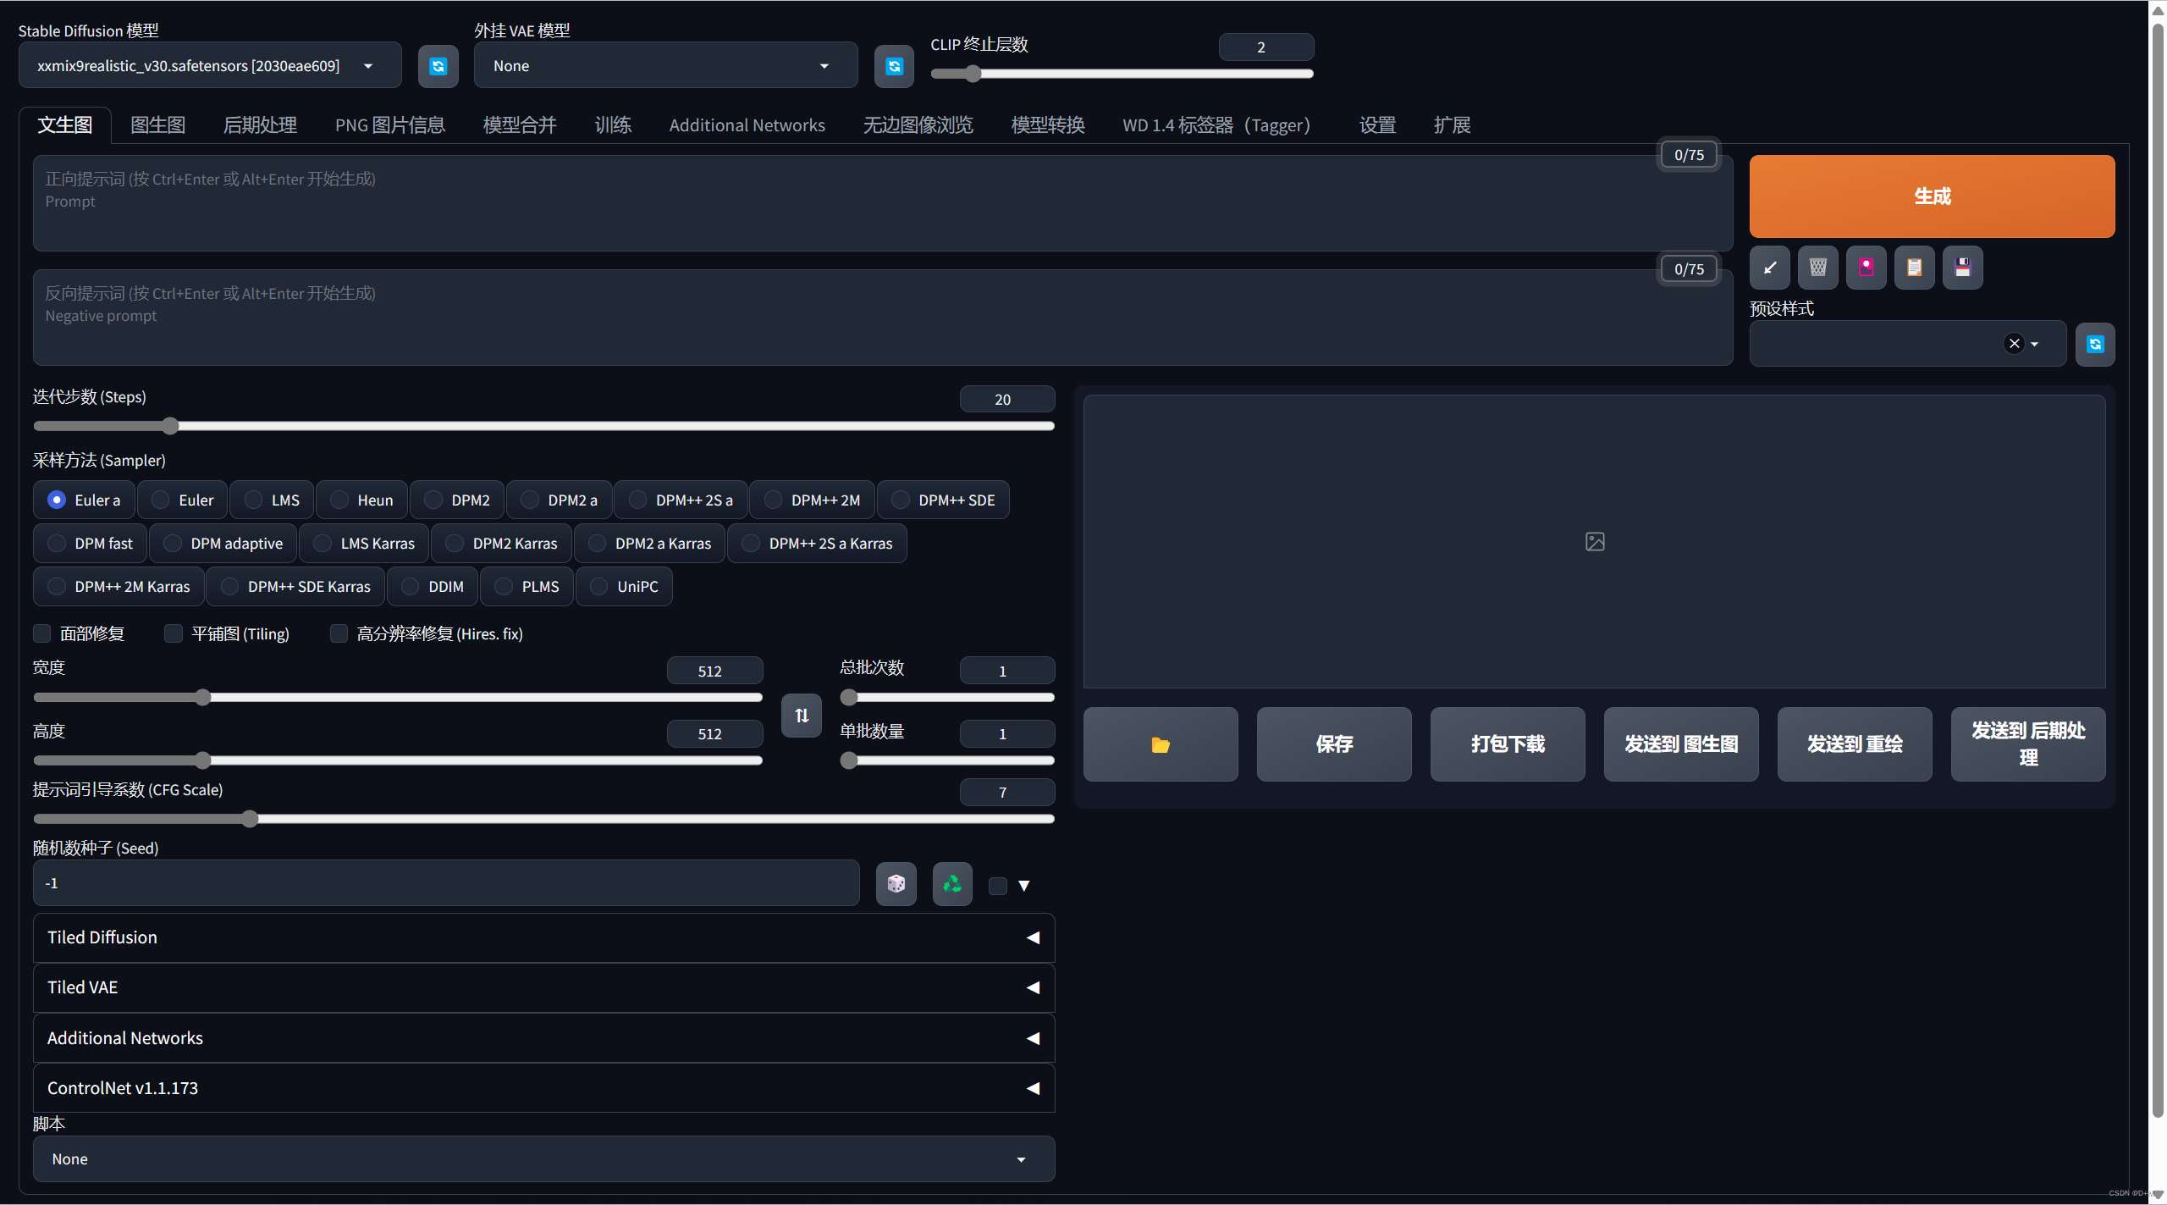Expand the ControlNet v1.1.173 section
Screen dimensions: 2167x1205
(x=543, y=1088)
